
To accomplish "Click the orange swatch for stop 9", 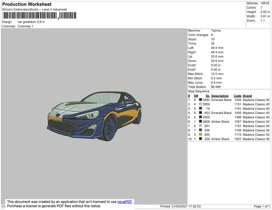I will [200, 134].
